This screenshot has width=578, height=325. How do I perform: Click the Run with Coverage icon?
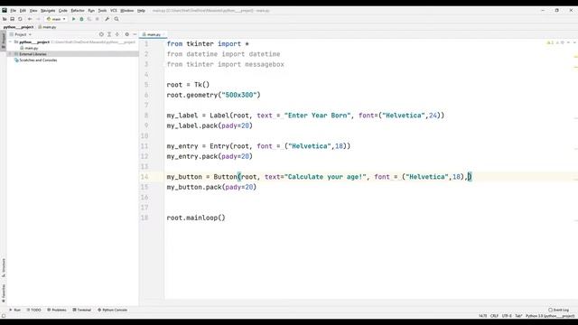click(x=89, y=19)
